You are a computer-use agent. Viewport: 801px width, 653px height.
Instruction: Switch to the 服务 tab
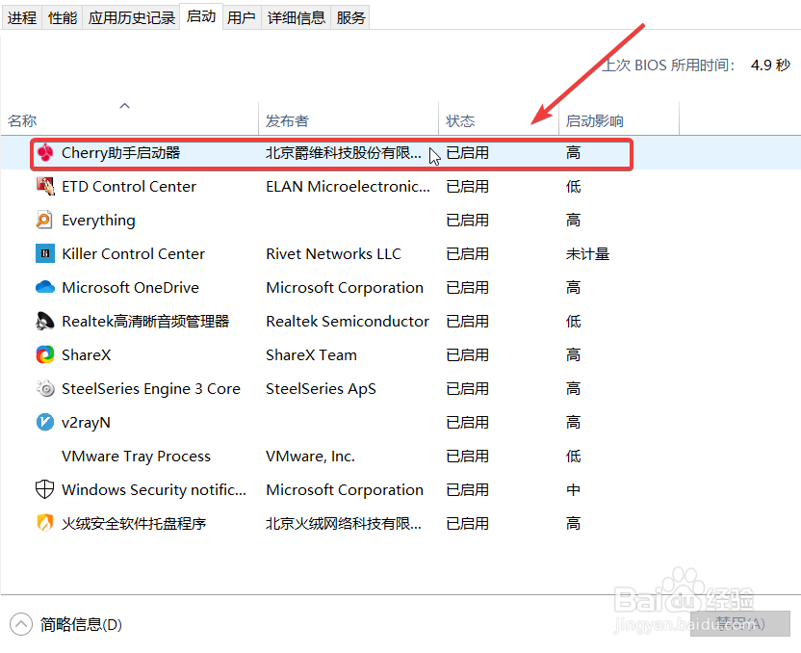(x=350, y=16)
